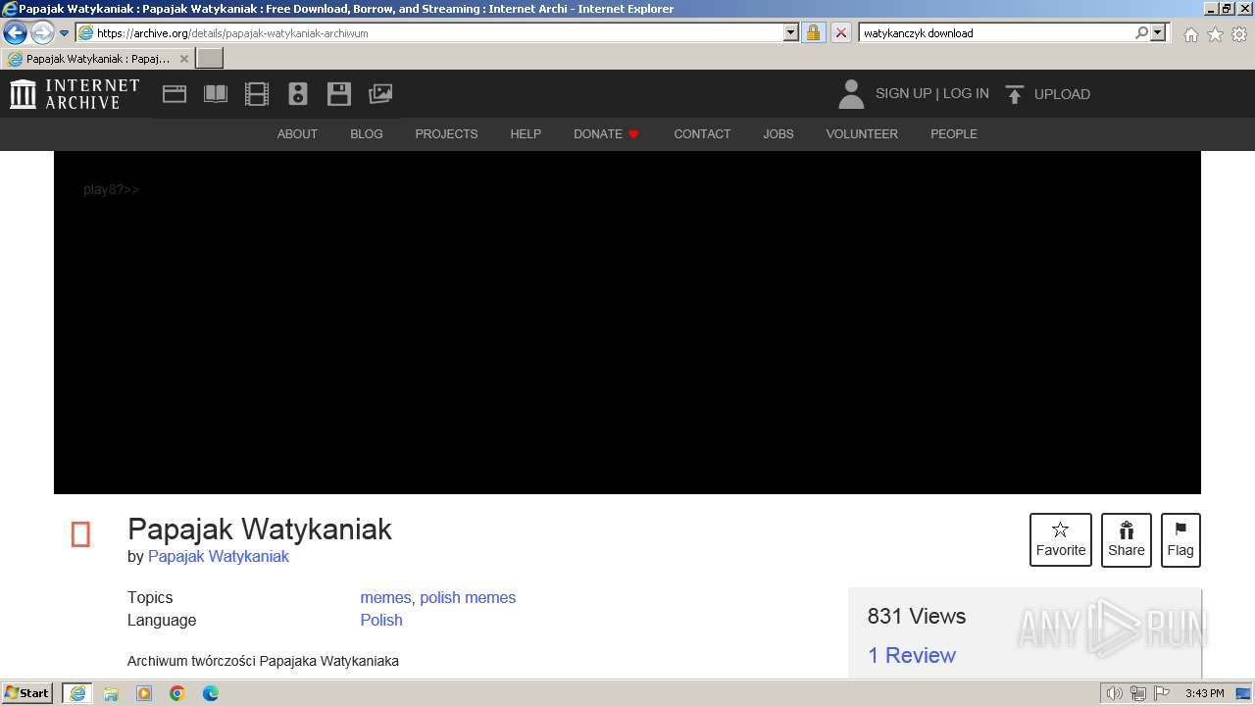Open Microsoft Edge in taskbar

tap(211, 693)
